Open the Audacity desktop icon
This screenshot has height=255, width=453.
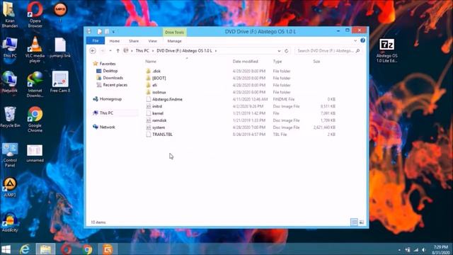[x=10, y=222]
